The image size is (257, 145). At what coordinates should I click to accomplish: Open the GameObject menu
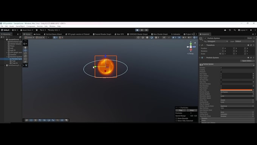20,26
